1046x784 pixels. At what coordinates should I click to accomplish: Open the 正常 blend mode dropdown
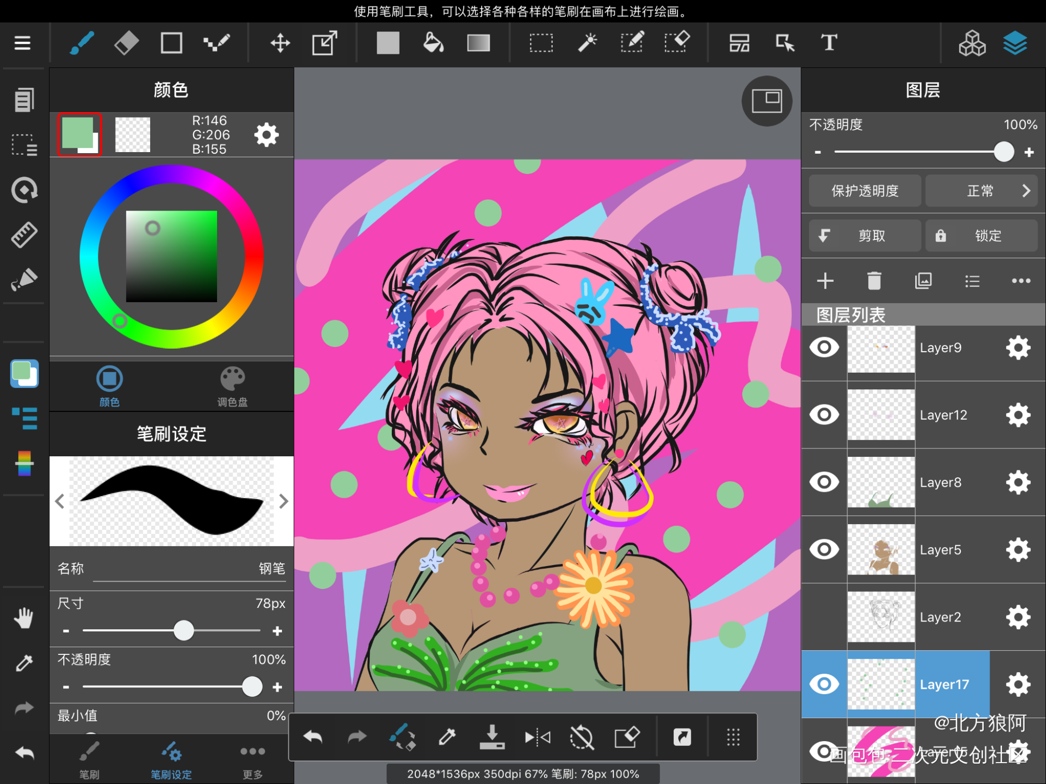click(981, 191)
